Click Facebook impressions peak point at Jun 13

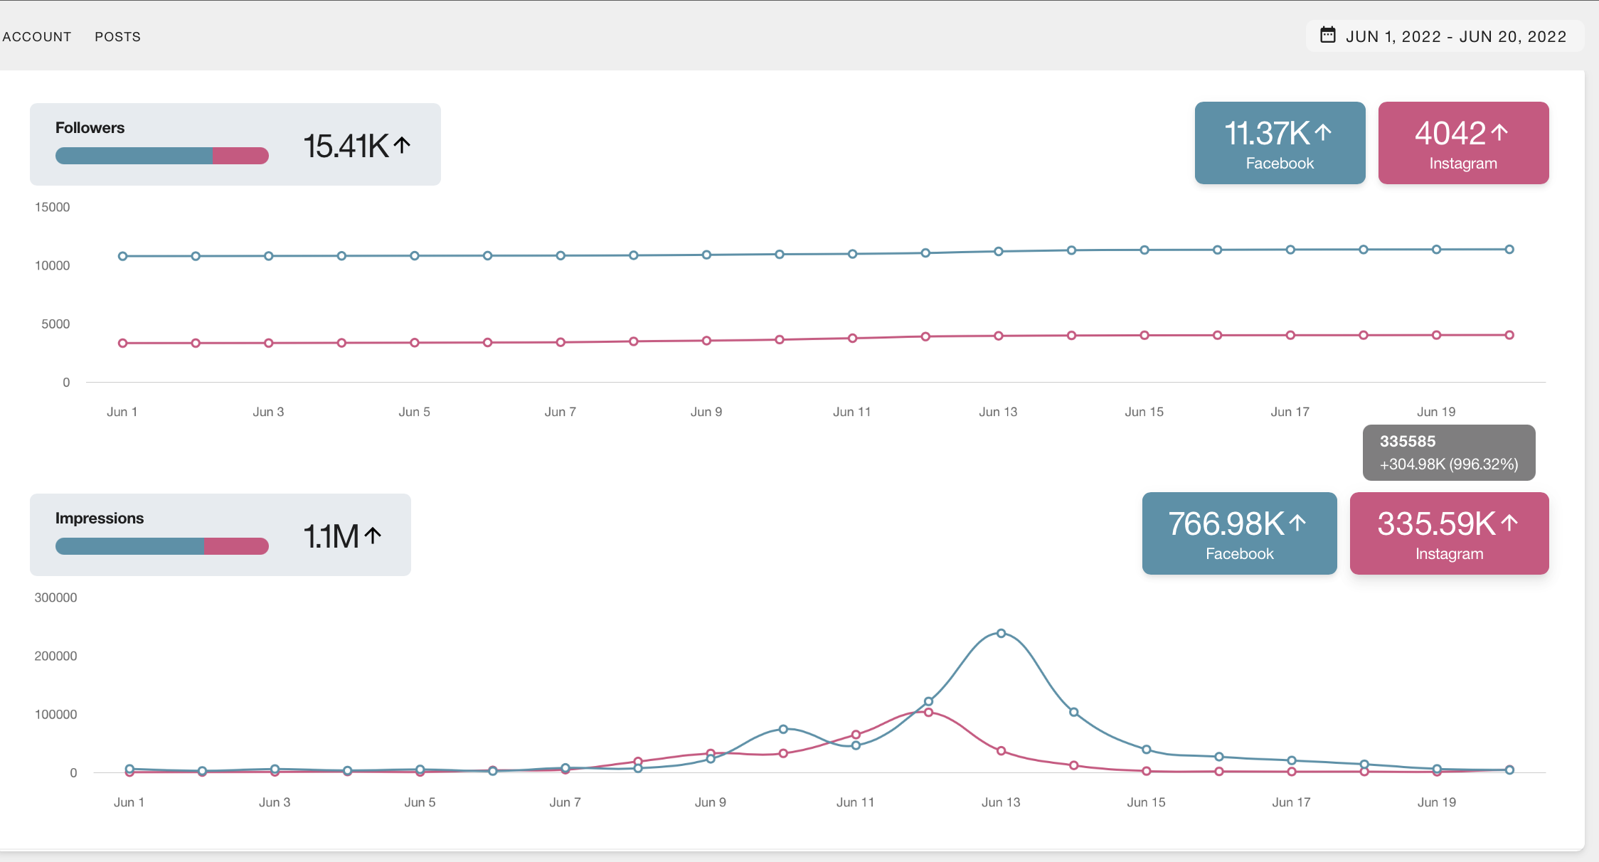coord(1001,633)
